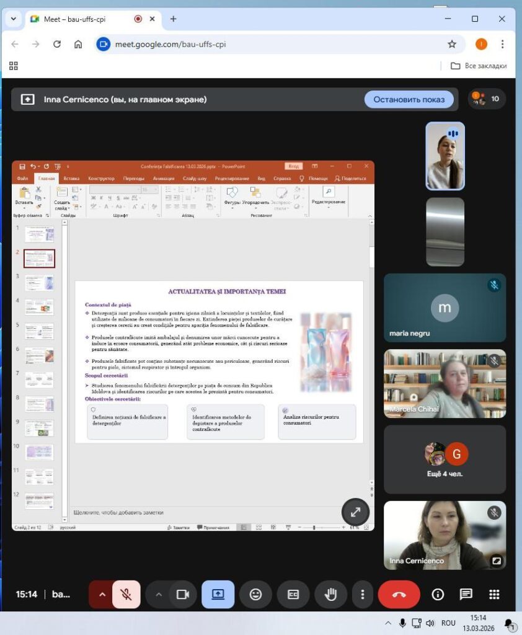Expand shared presentation to full screen

point(355,512)
